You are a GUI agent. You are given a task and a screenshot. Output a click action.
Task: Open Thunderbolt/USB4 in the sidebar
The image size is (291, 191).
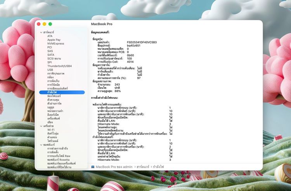(x=59, y=66)
